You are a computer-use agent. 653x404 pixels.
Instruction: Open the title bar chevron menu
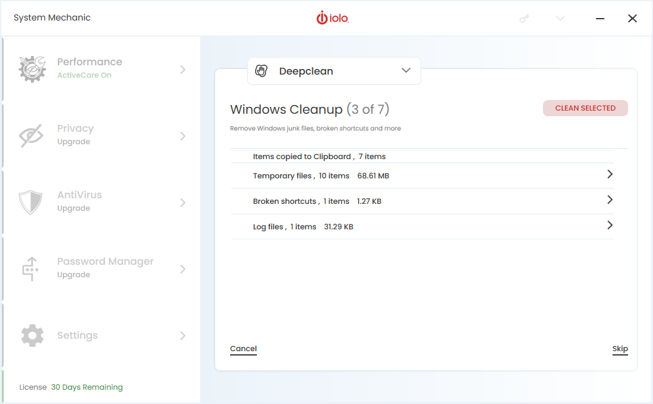560,18
